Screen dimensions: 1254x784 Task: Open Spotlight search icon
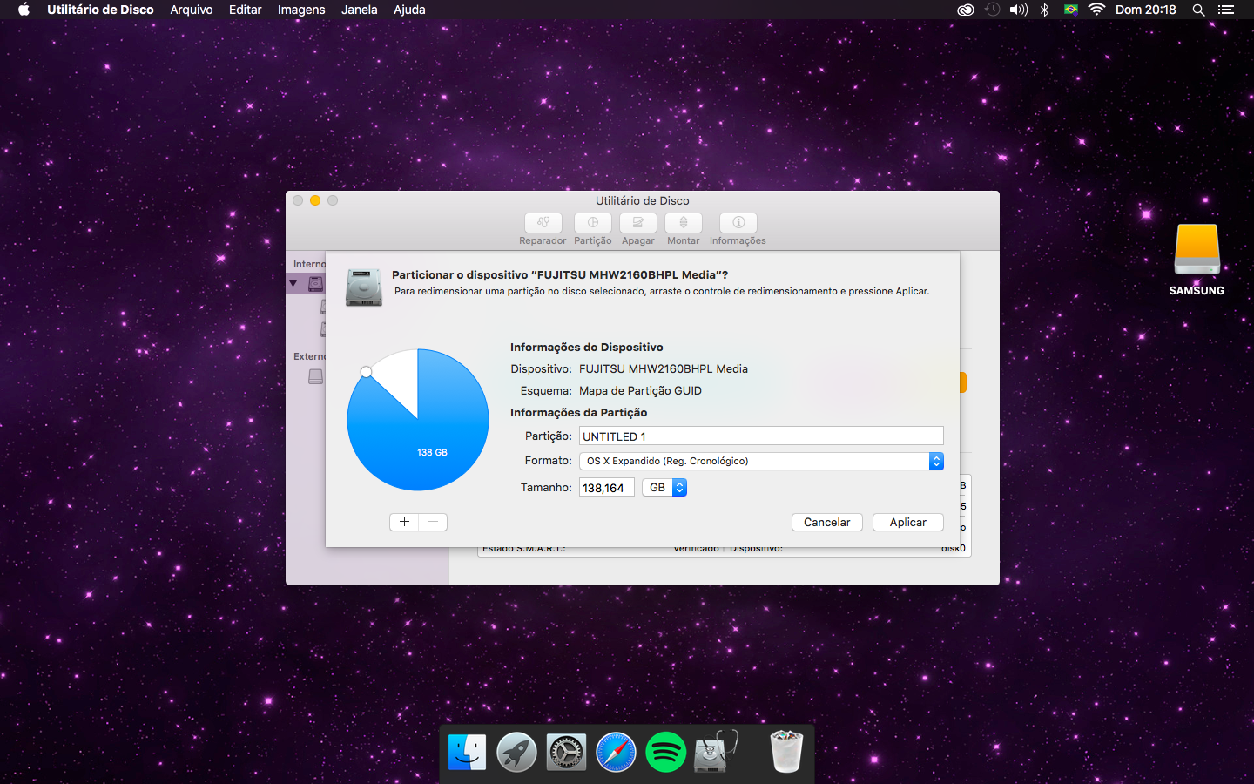(1198, 10)
